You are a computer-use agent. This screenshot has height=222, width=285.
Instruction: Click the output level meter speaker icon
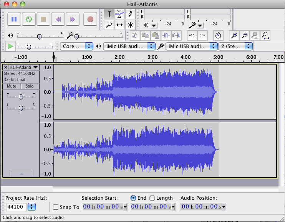coord(146,25)
